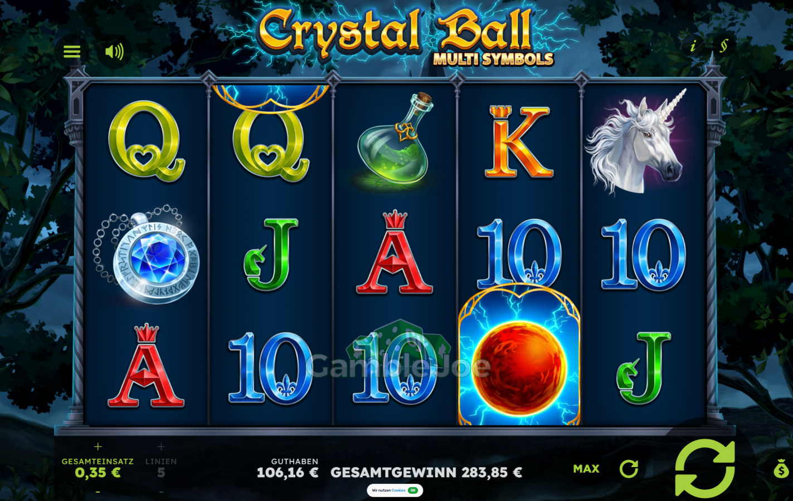
Task: Increase Gesamteinsatz with plus sign
Action: point(98,446)
